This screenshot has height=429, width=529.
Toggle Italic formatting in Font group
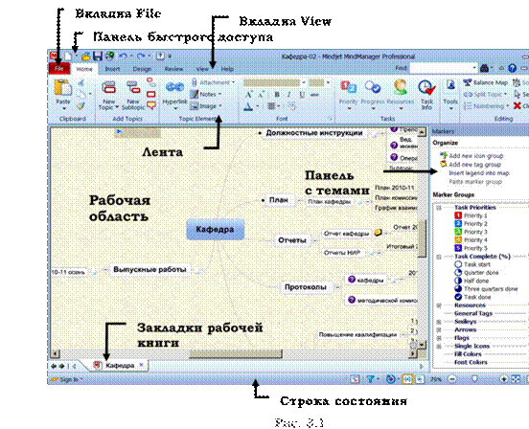pos(289,95)
